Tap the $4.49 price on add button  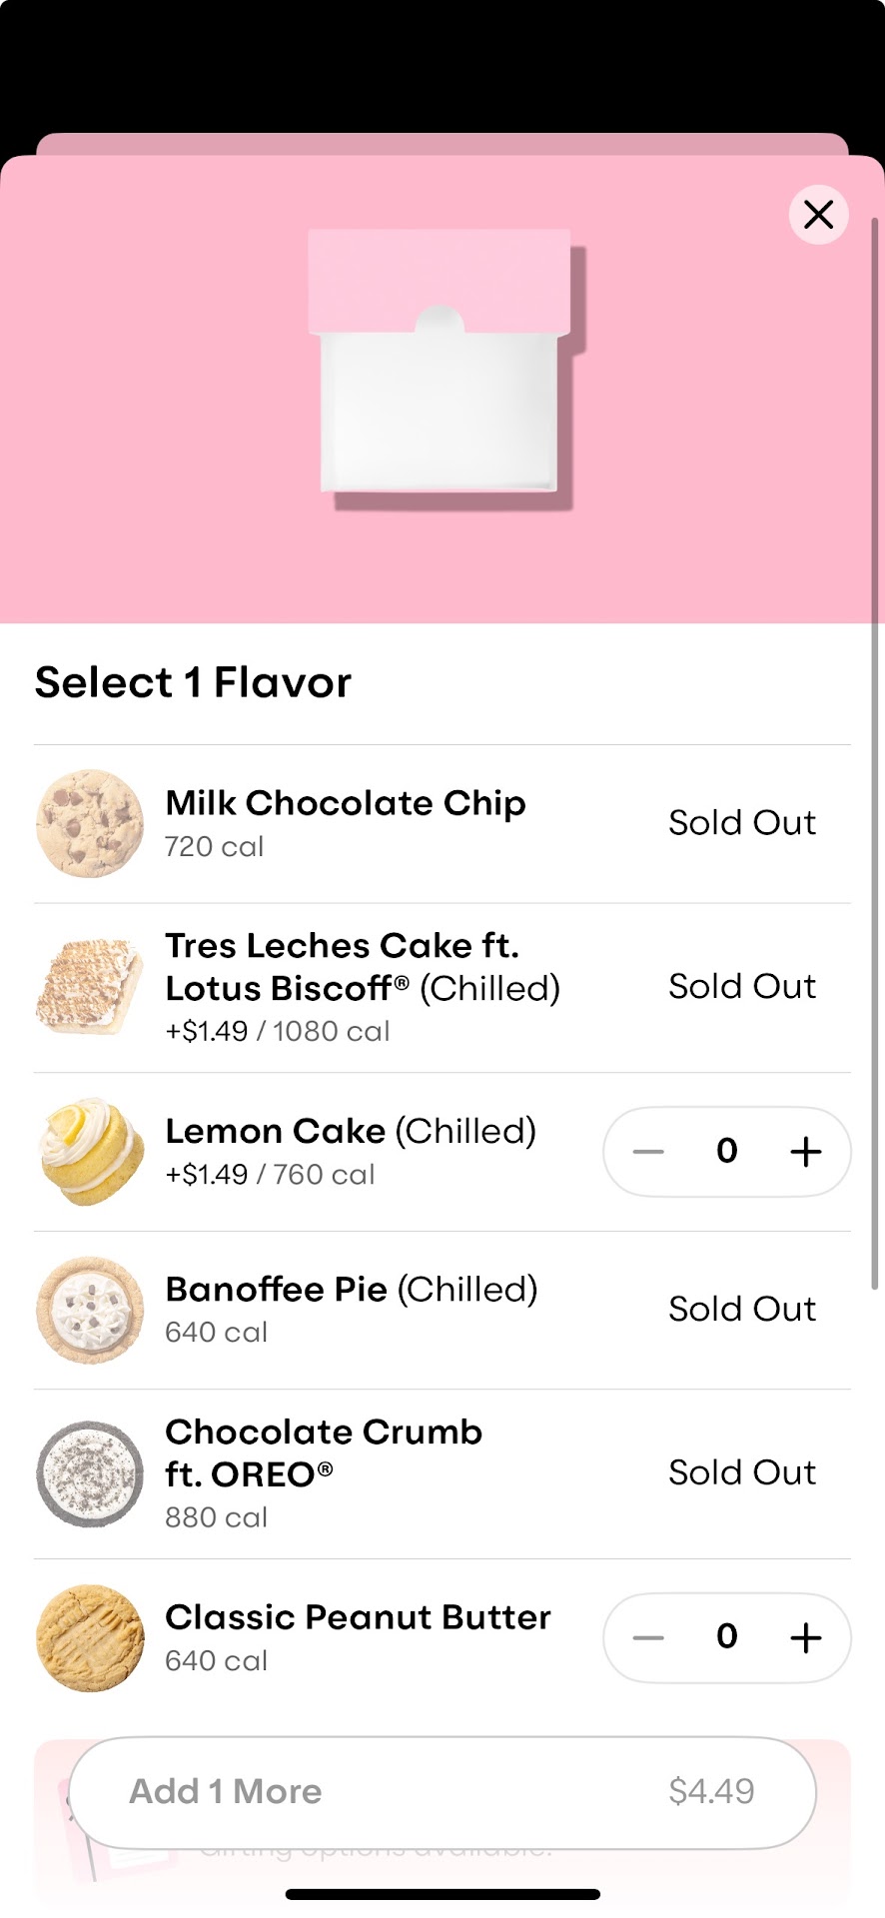coord(711,1791)
